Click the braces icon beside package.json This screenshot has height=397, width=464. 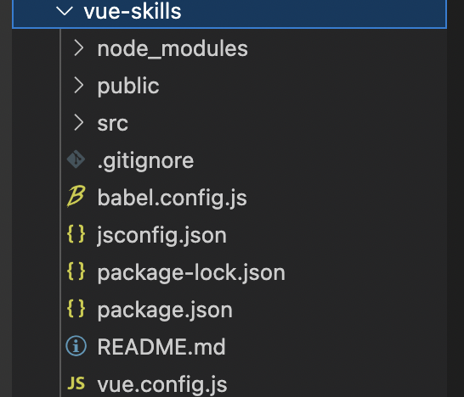(76, 309)
